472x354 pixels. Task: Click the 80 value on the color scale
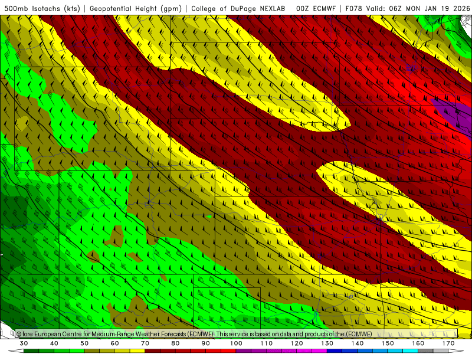pos(175,343)
